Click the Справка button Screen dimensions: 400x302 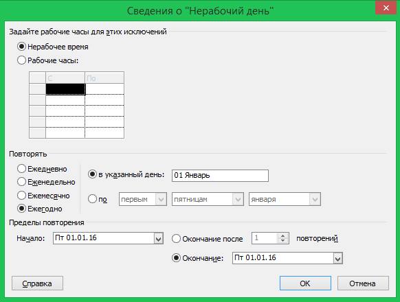(37, 283)
